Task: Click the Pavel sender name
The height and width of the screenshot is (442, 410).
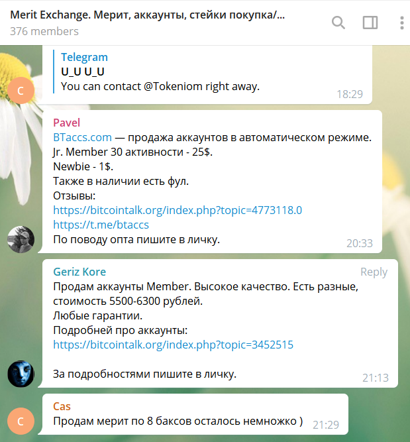Action: [66, 123]
